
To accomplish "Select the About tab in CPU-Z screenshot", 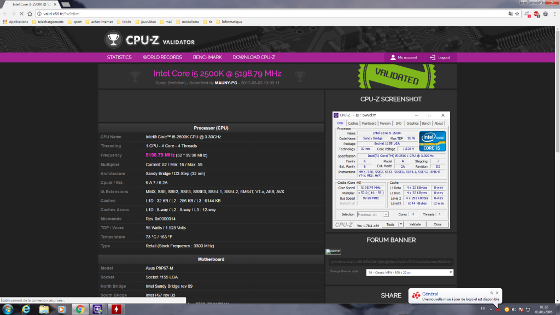I will coord(439,123).
